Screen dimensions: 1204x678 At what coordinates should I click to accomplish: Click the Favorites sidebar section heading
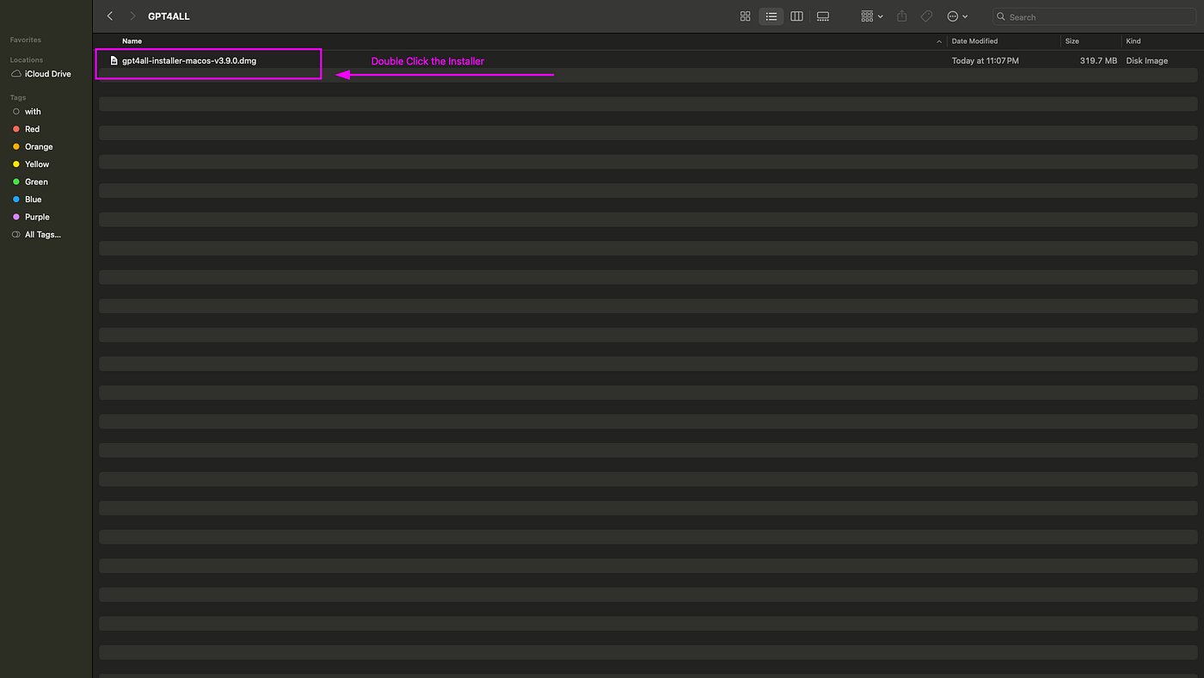coord(26,40)
